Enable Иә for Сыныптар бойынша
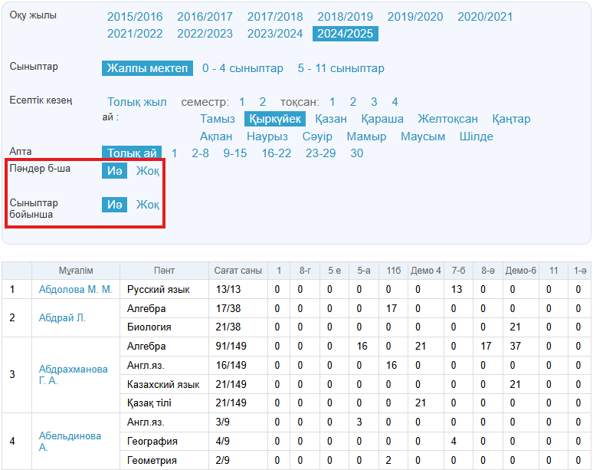Viewport: 593px width, 470px height. [115, 205]
